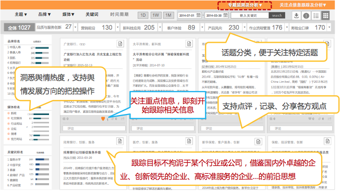
Task: Expand the 品牌 dropdown menu
Action: click(44, 14)
